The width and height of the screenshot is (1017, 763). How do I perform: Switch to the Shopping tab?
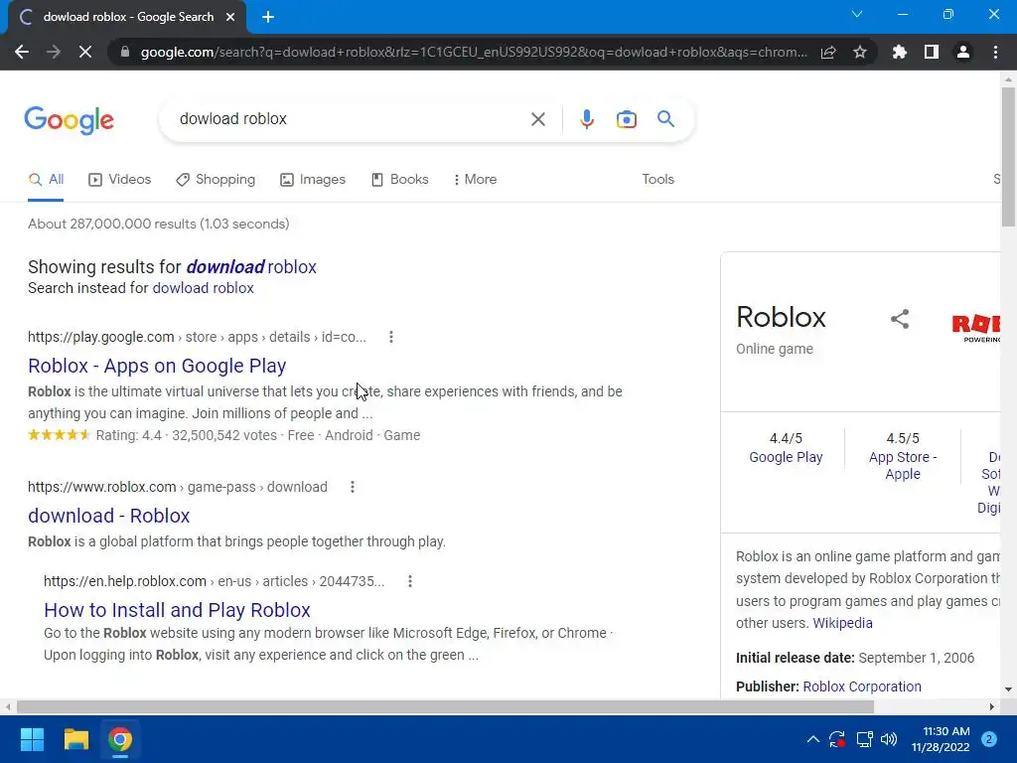(x=216, y=180)
